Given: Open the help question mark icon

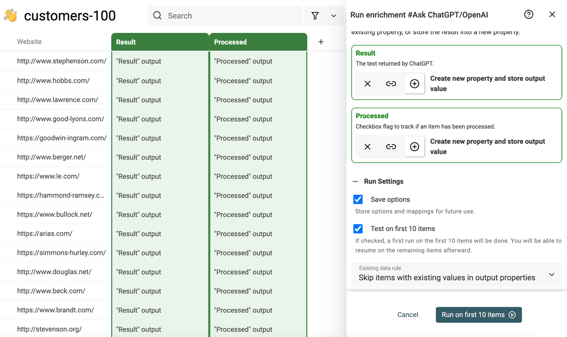Looking at the screenshot, I should (x=529, y=15).
